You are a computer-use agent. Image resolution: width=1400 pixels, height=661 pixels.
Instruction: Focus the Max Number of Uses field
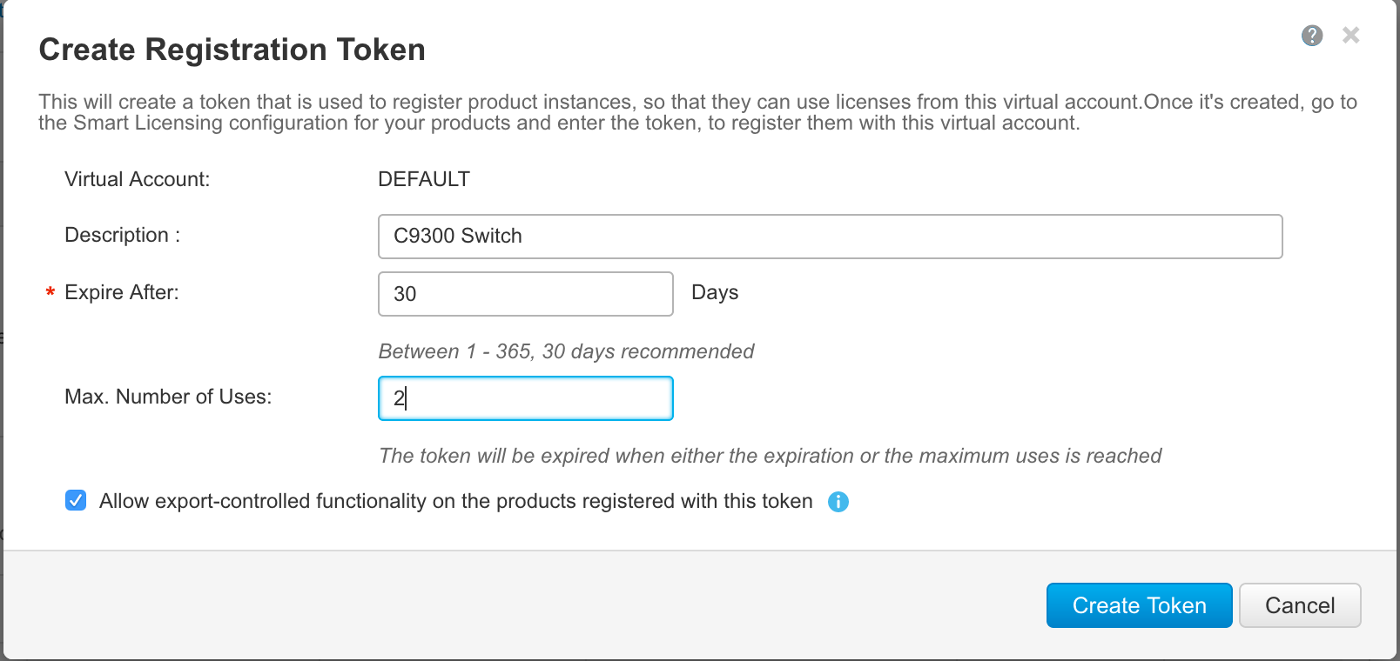pyautogui.click(x=525, y=397)
